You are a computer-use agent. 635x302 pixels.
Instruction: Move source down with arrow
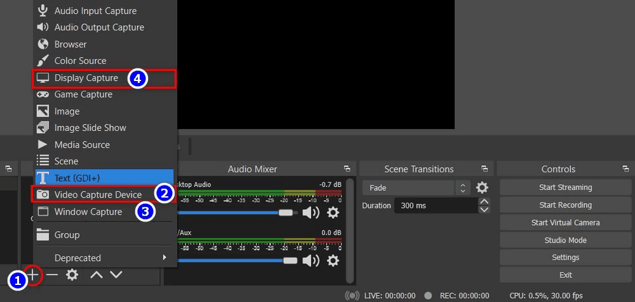coord(116,275)
